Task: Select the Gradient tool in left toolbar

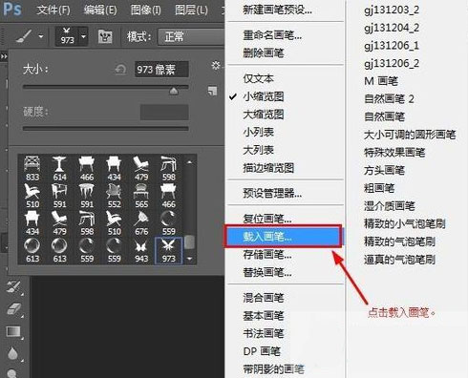Action: [x=13, y=332]
